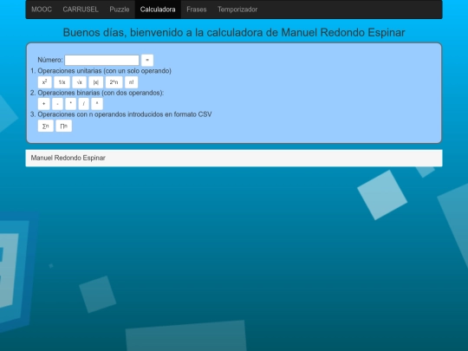The height and width of the screenshot is (351, 468).
Task: Compute power of two with 2^n button
Action: [114, 82]
